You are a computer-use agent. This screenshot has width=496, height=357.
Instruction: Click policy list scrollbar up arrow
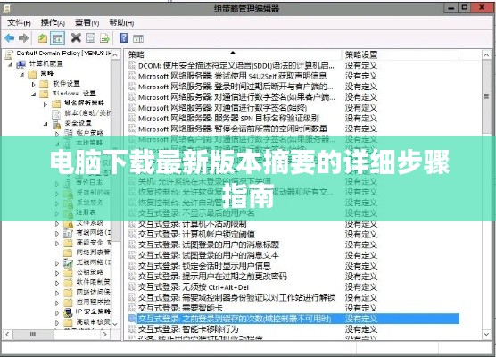coord(486,55)
